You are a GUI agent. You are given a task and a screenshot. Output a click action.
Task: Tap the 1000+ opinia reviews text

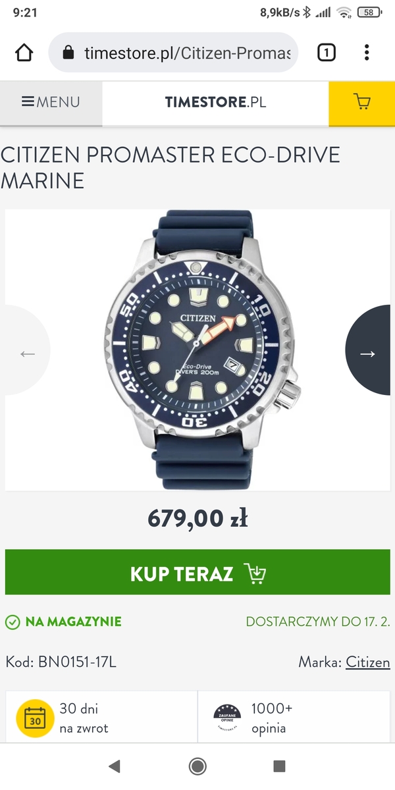pos(272,718)
